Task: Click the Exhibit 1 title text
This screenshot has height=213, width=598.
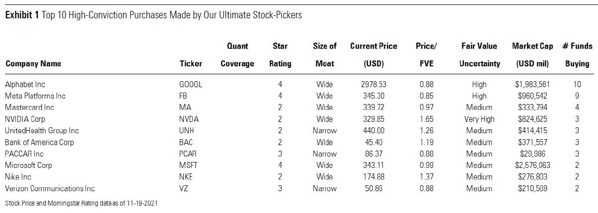Action: pyautogui.click(x=153, y=15)
